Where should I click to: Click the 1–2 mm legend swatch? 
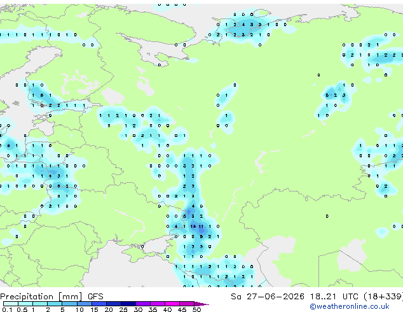click(40, 304)
